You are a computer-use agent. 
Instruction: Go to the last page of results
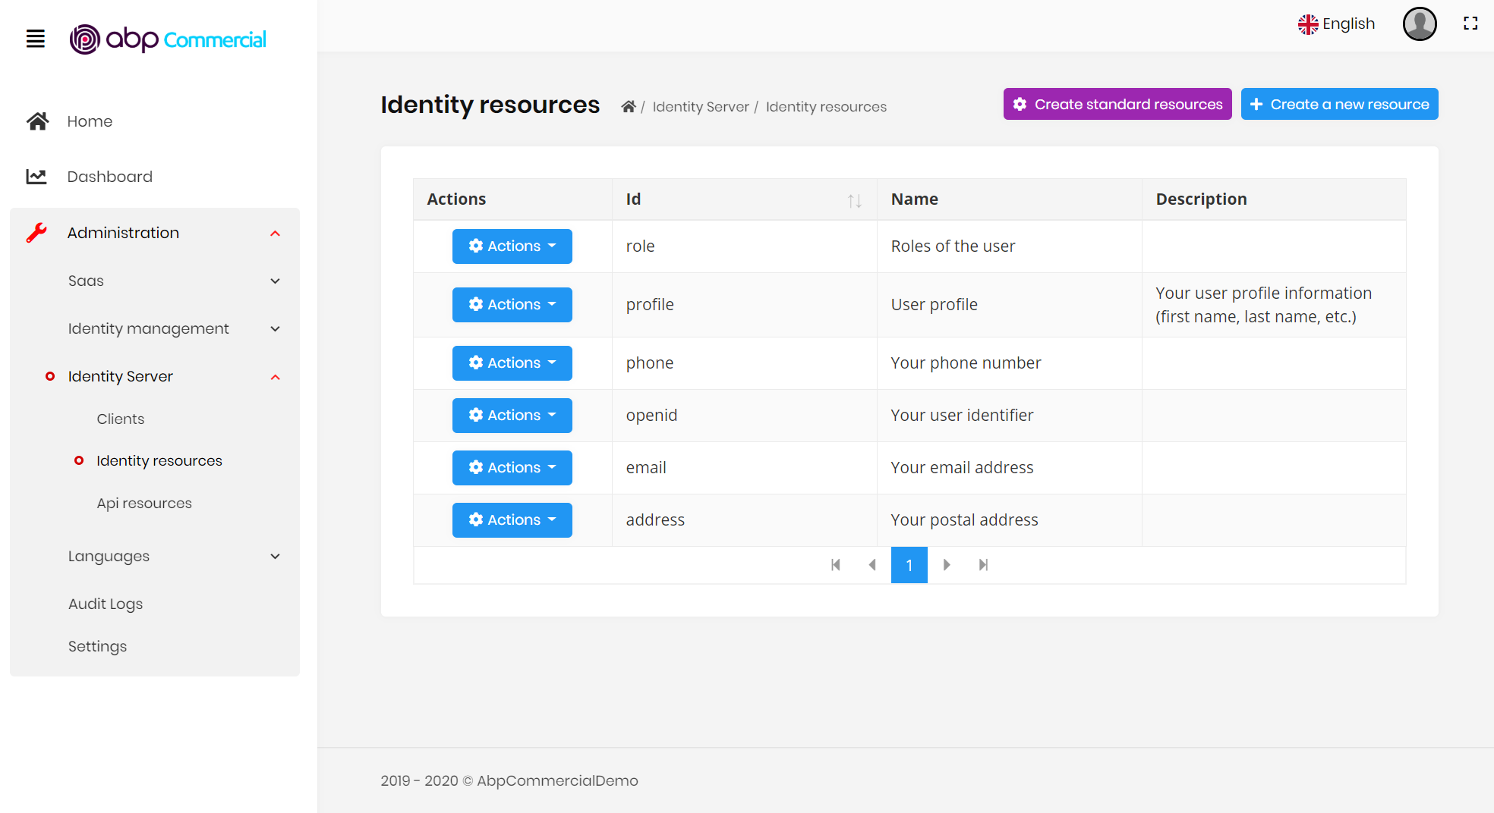click(x=983, y=565)
